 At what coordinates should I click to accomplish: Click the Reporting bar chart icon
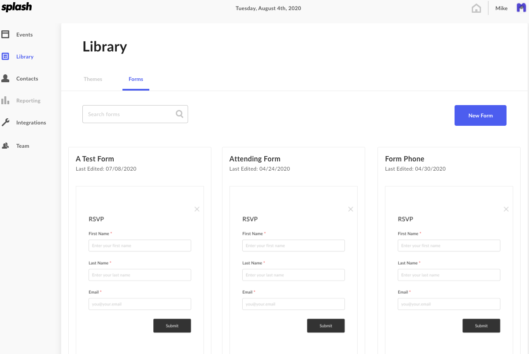click(x=5, y=100)
